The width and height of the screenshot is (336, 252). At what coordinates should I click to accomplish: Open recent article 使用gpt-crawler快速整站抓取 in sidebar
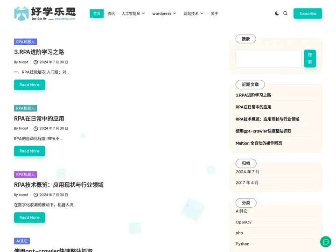tap(263, 131)
